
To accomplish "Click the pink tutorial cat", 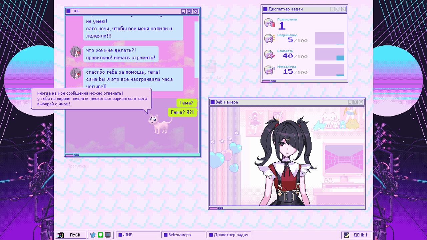I will [159, 124].
